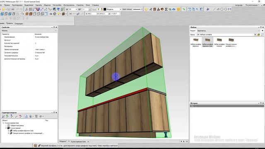The image size is (265, 149).
Task: Click the Z coordinate input field
Action: [116, 14]
